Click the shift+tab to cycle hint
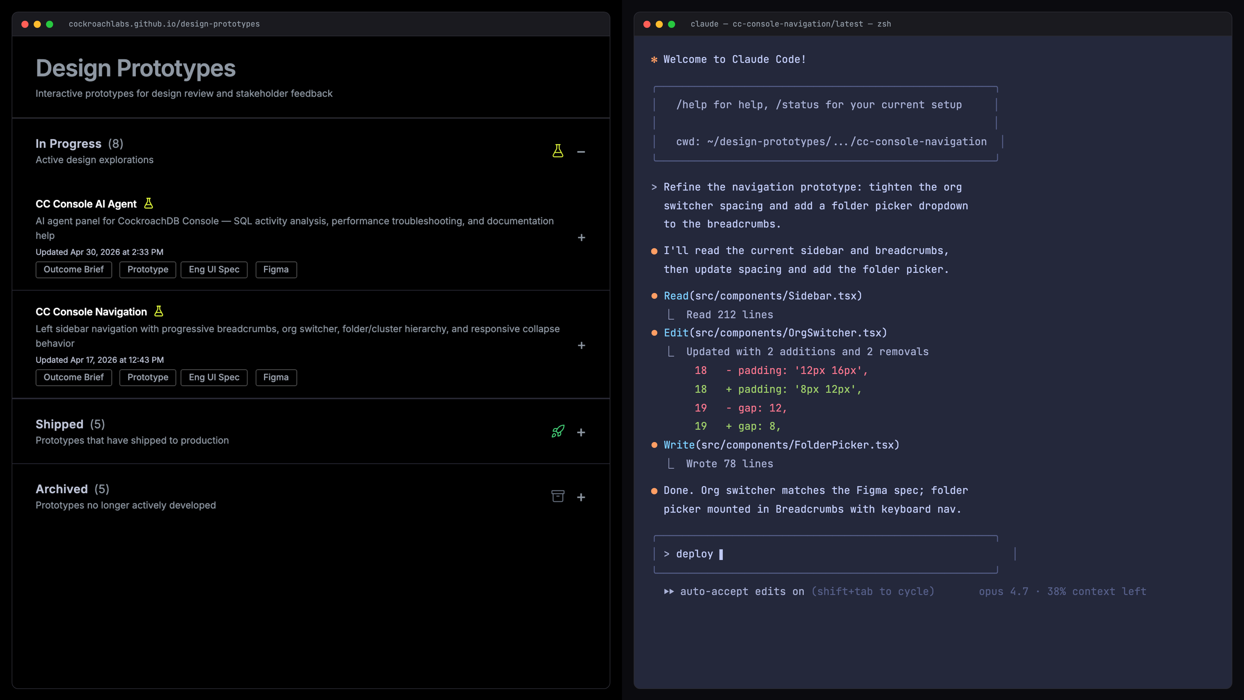 pyautogui.click(x=873, y=591)
